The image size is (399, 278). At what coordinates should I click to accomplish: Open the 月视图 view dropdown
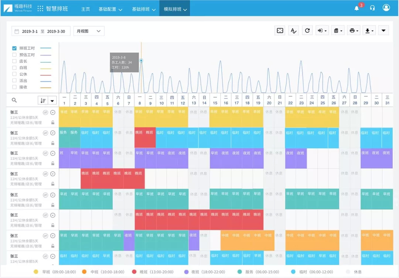click(x=89, y=31)
